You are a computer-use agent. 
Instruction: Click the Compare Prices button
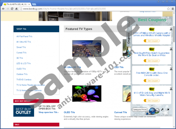click(140, 110)
